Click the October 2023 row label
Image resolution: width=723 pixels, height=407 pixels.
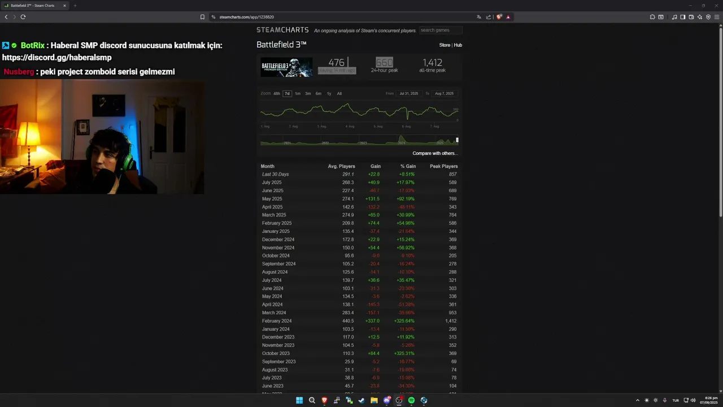(x=276, y=353)
